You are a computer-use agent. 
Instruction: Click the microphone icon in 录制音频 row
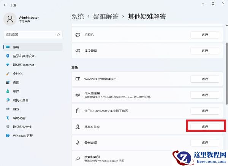[78, 143]
